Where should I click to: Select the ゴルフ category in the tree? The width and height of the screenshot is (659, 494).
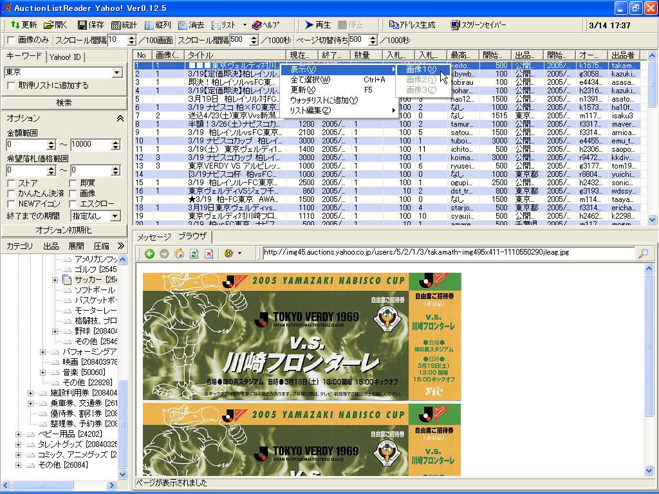point(95,270)
